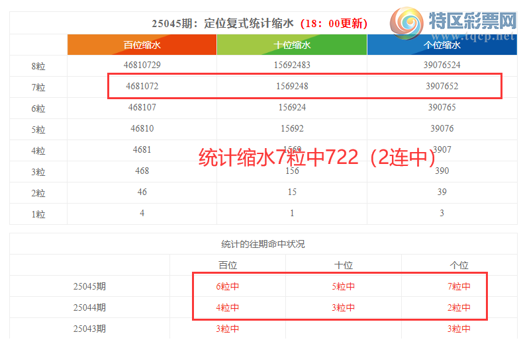Click the 8粒 row label

[x=38, y=66]
